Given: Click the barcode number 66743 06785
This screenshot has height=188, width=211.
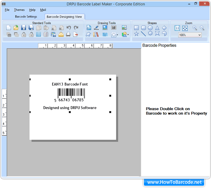Looking at the screenshot, I should [71, 100].
